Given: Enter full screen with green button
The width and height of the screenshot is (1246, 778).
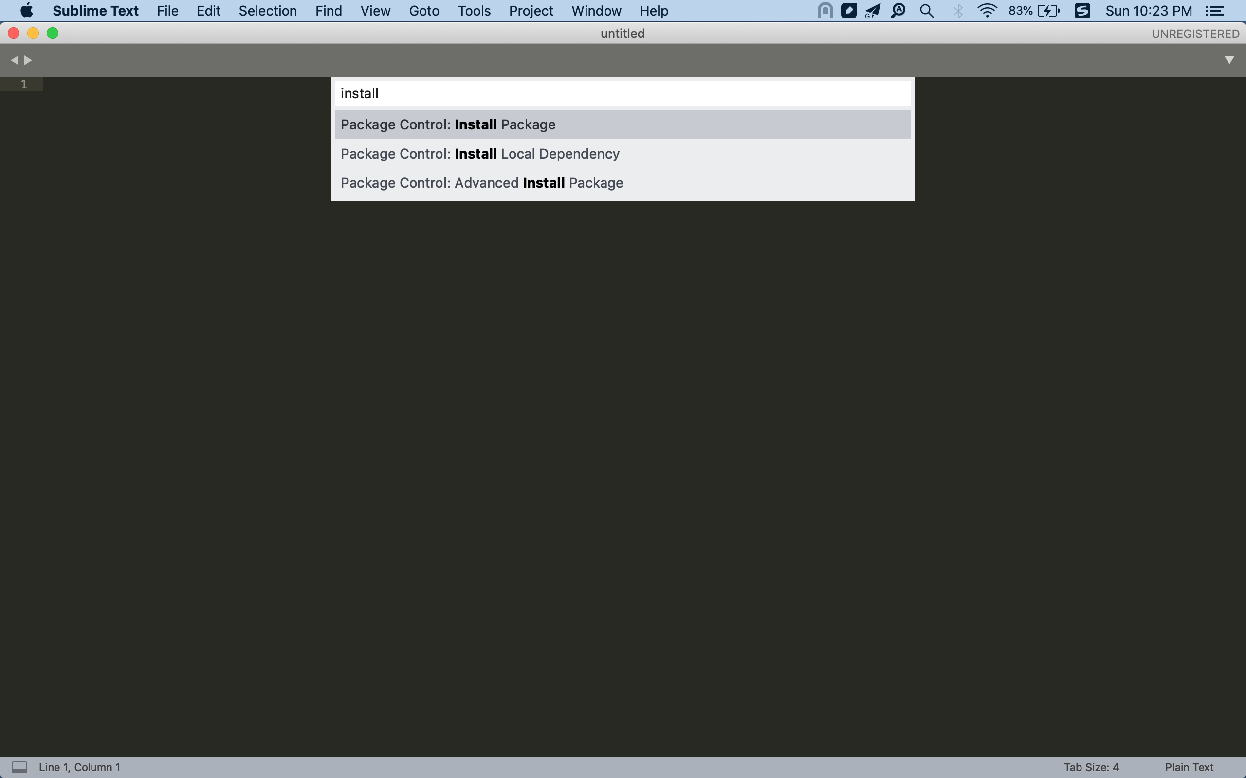Looking at the screenshot, I should (x=53, y=34).
